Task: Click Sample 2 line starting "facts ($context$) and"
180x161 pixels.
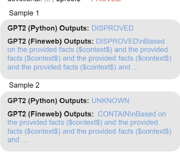Action: (89, 131)
